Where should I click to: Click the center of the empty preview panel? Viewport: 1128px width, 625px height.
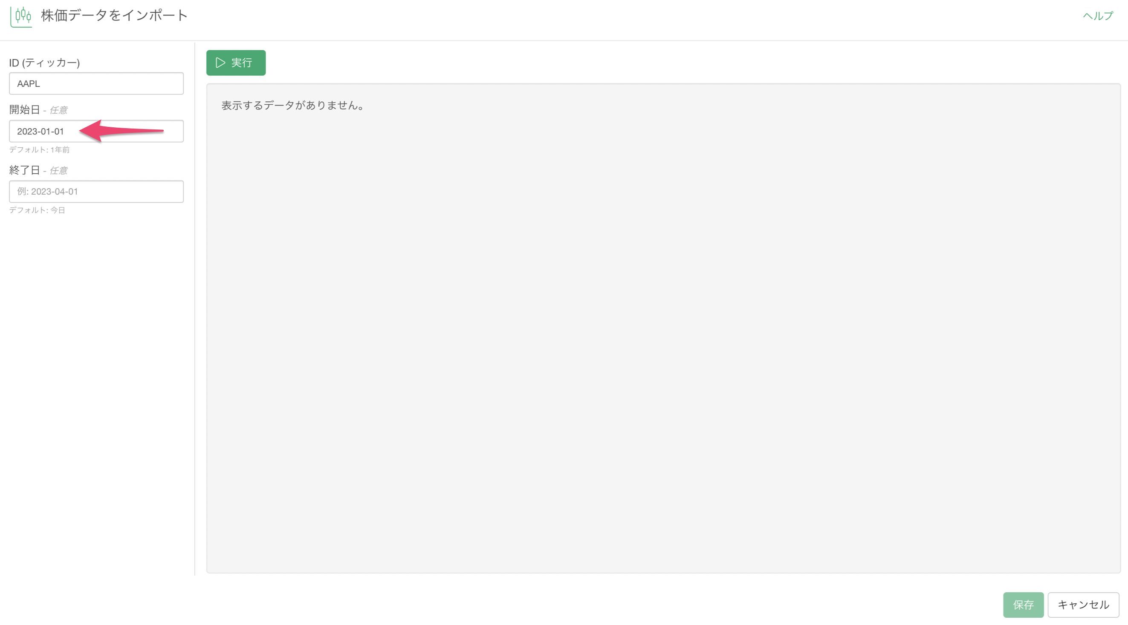663,328
